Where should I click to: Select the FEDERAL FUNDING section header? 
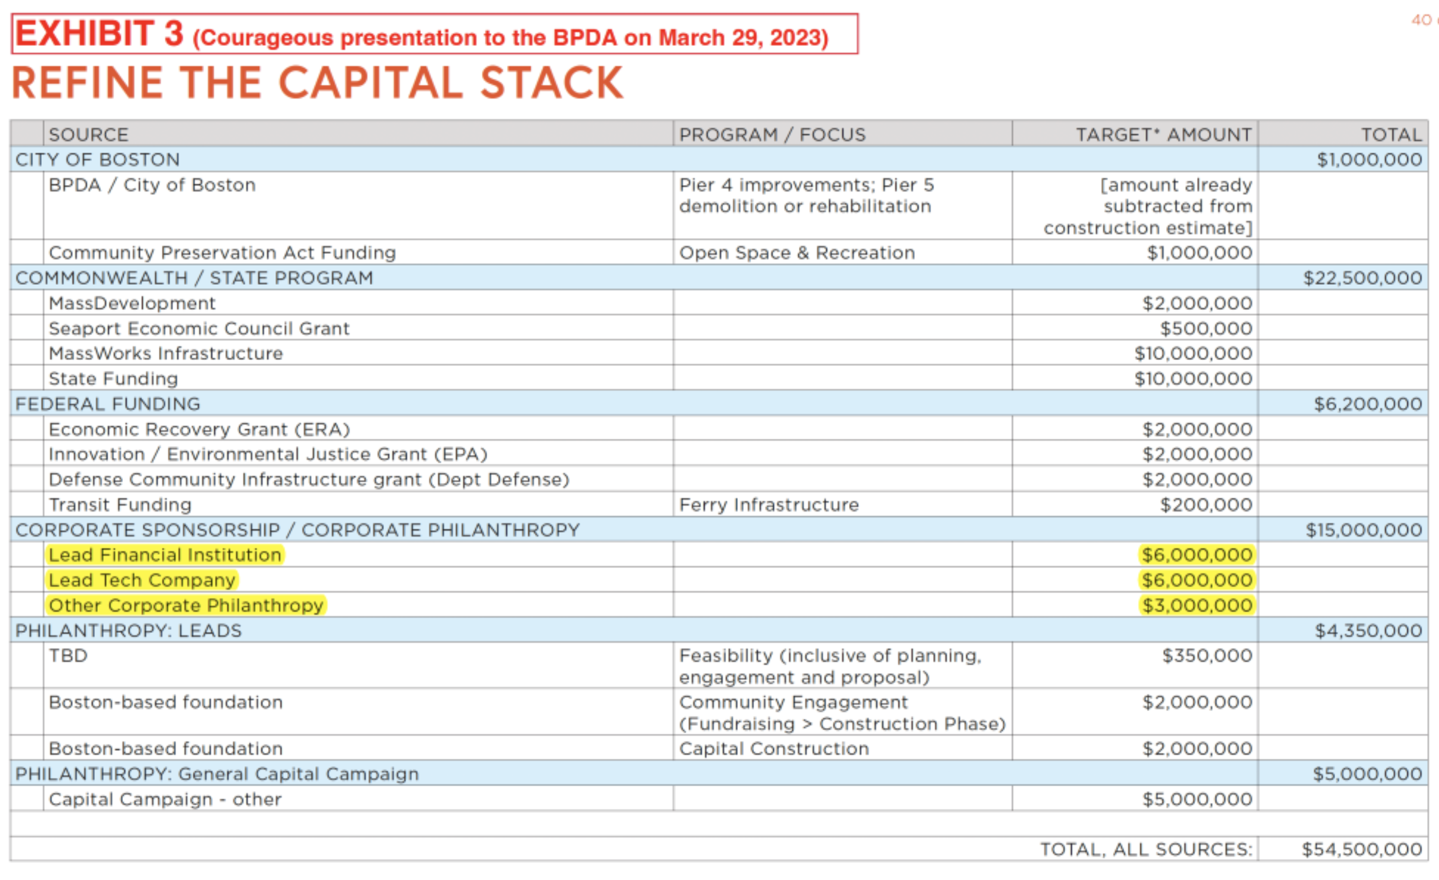[x=108, y=404]
